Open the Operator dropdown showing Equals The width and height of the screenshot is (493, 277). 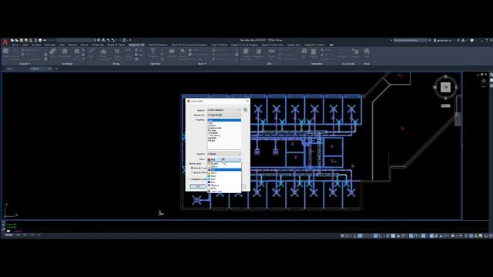coord(224,154)
